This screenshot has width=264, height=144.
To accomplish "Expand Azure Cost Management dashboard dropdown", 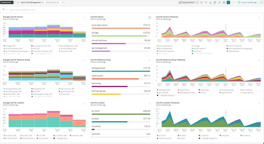I will coord(42,3).
